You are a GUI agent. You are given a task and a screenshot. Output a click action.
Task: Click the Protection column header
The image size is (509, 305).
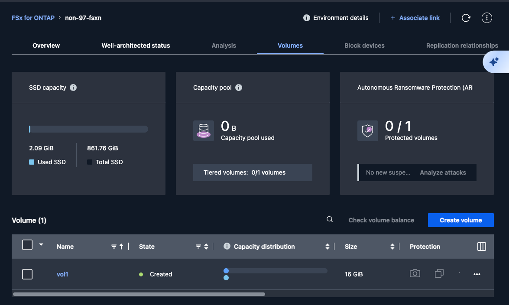[425, 247]
